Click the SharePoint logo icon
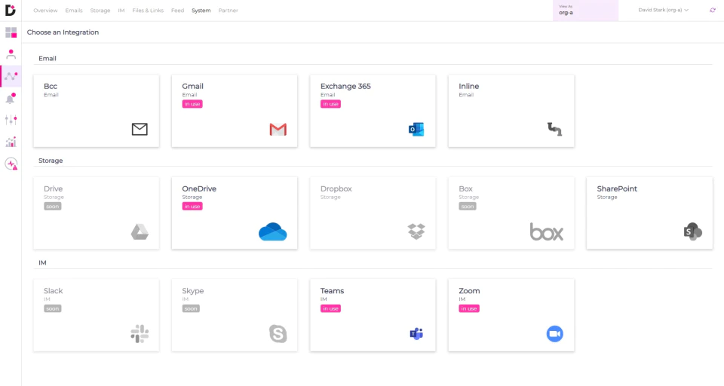This screenshot has width=724, height=386. tap(692, 231)
